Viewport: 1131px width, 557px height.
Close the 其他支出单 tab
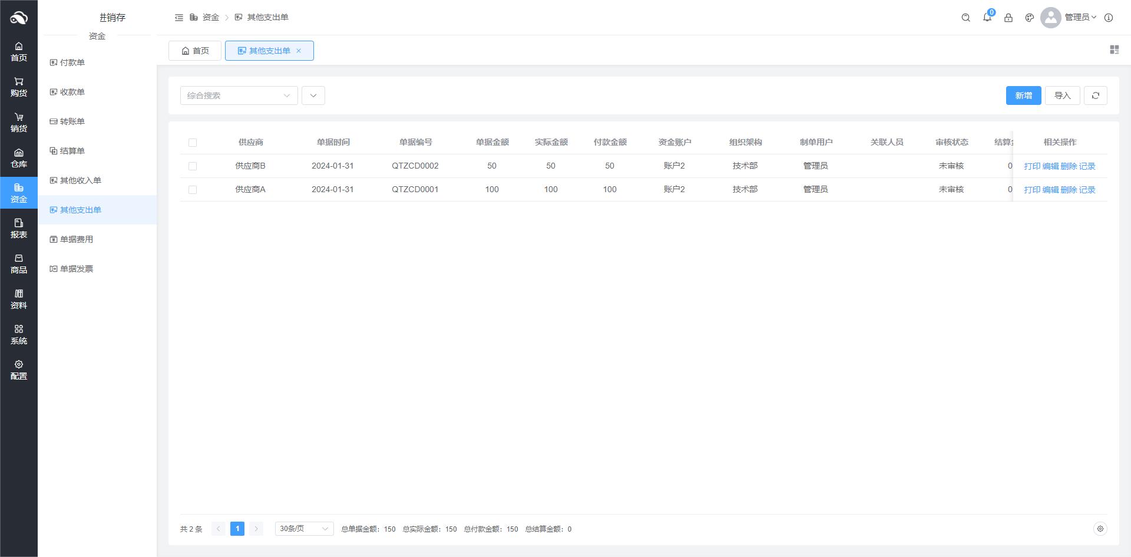coord(299,51)
